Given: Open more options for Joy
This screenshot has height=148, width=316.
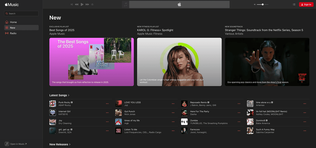Looking at the screenshot, I should tap(107, 122).
